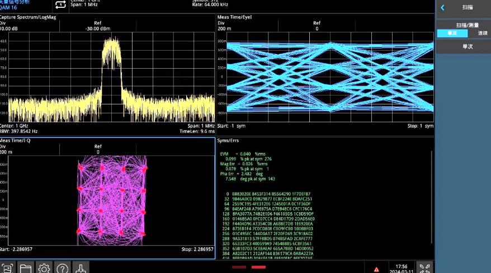Screen dimensions: 491x273
Task: Click the Ref -30.00 dBm value field
Action: point(97,26)
